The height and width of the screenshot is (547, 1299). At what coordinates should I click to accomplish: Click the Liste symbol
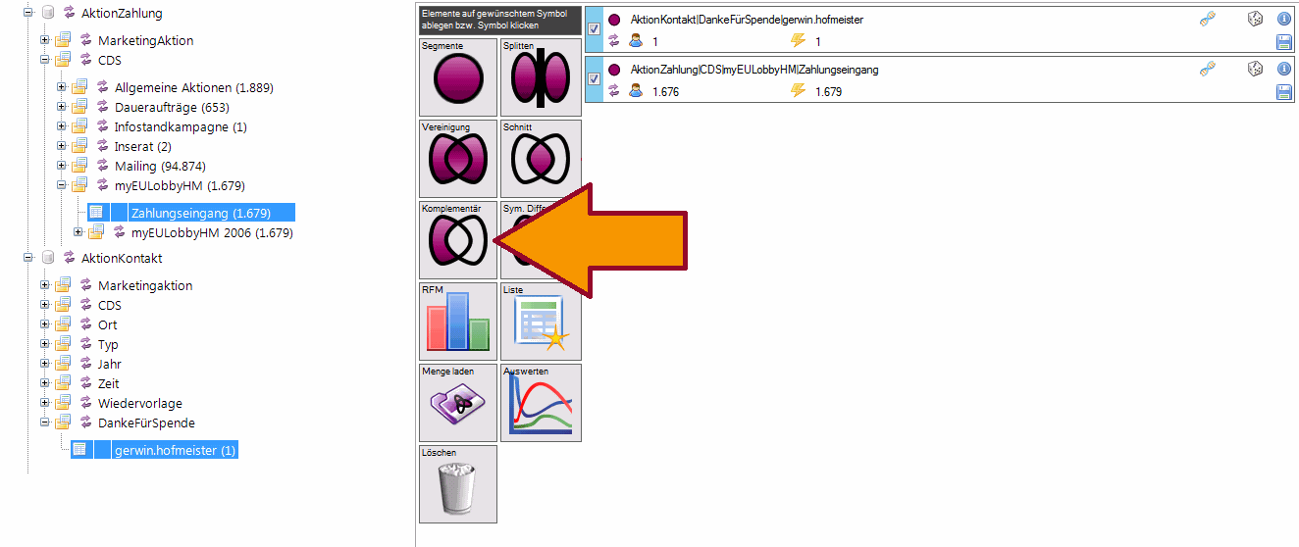[x=541, y=322]
